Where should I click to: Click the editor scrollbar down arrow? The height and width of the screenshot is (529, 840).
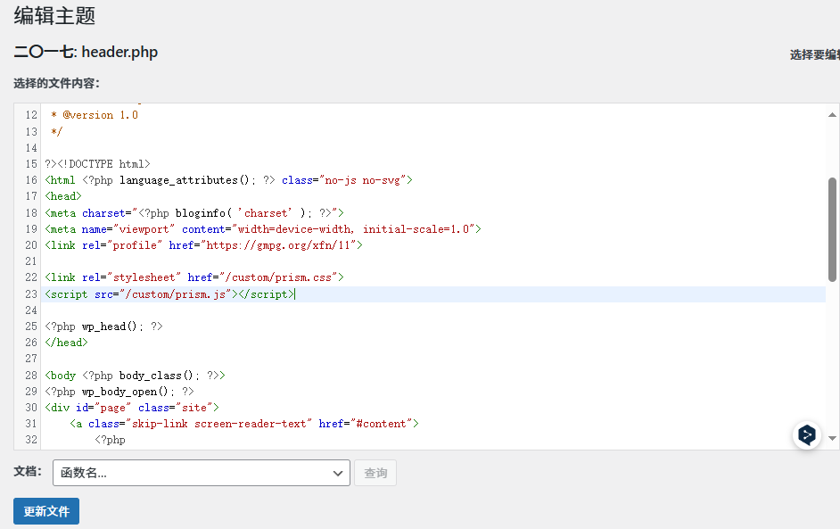(832, 438)
